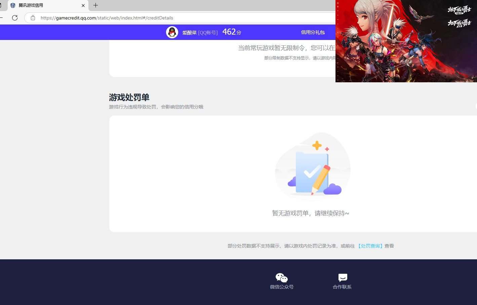
Task: Open the 信用分礼包 menu item
Action: click(313, 32)
